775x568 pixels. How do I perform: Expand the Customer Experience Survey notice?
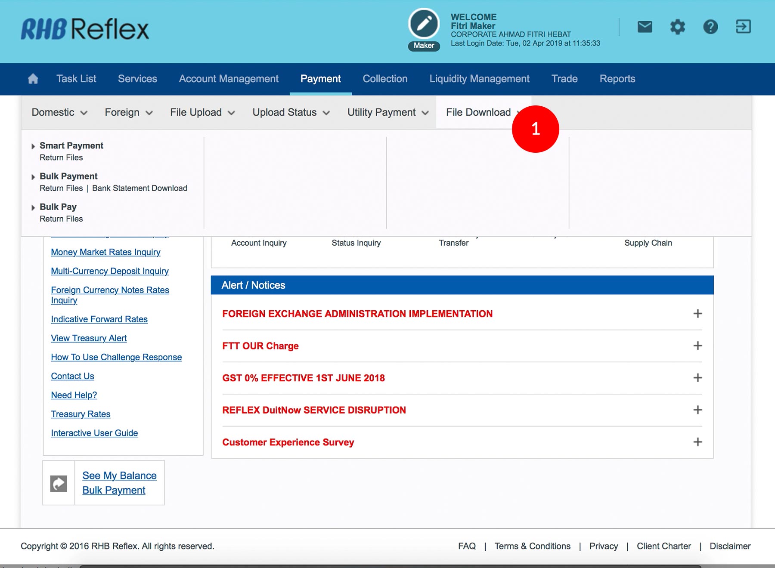coord(697,442)
